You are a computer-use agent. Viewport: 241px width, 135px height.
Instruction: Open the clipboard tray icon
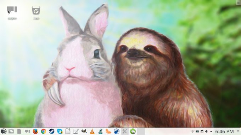point(202,131)
